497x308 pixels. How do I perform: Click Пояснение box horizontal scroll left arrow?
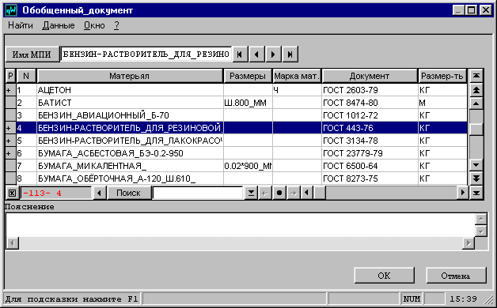pyautogui.click(x=13, y=243)
